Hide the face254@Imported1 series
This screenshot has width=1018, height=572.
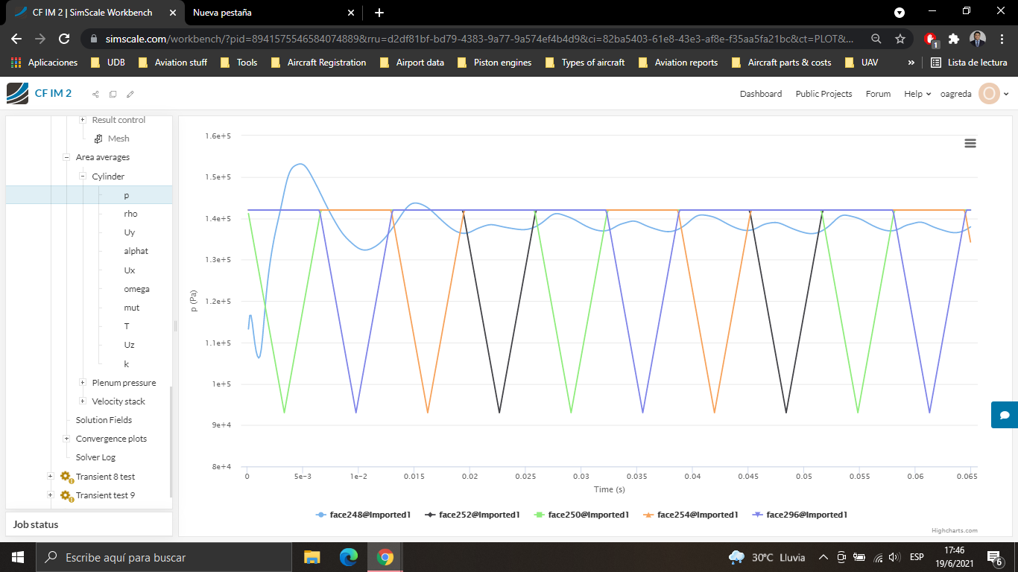pyautogui.click(x=690, y=515)
